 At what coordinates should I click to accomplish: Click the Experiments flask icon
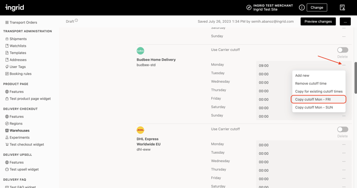(7, 138)
